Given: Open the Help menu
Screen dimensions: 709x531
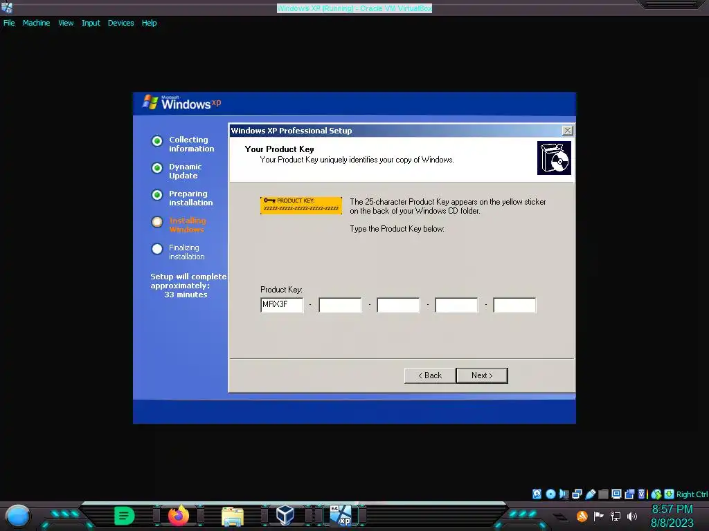Looking at the screenshot, I should tap(150, 23).
